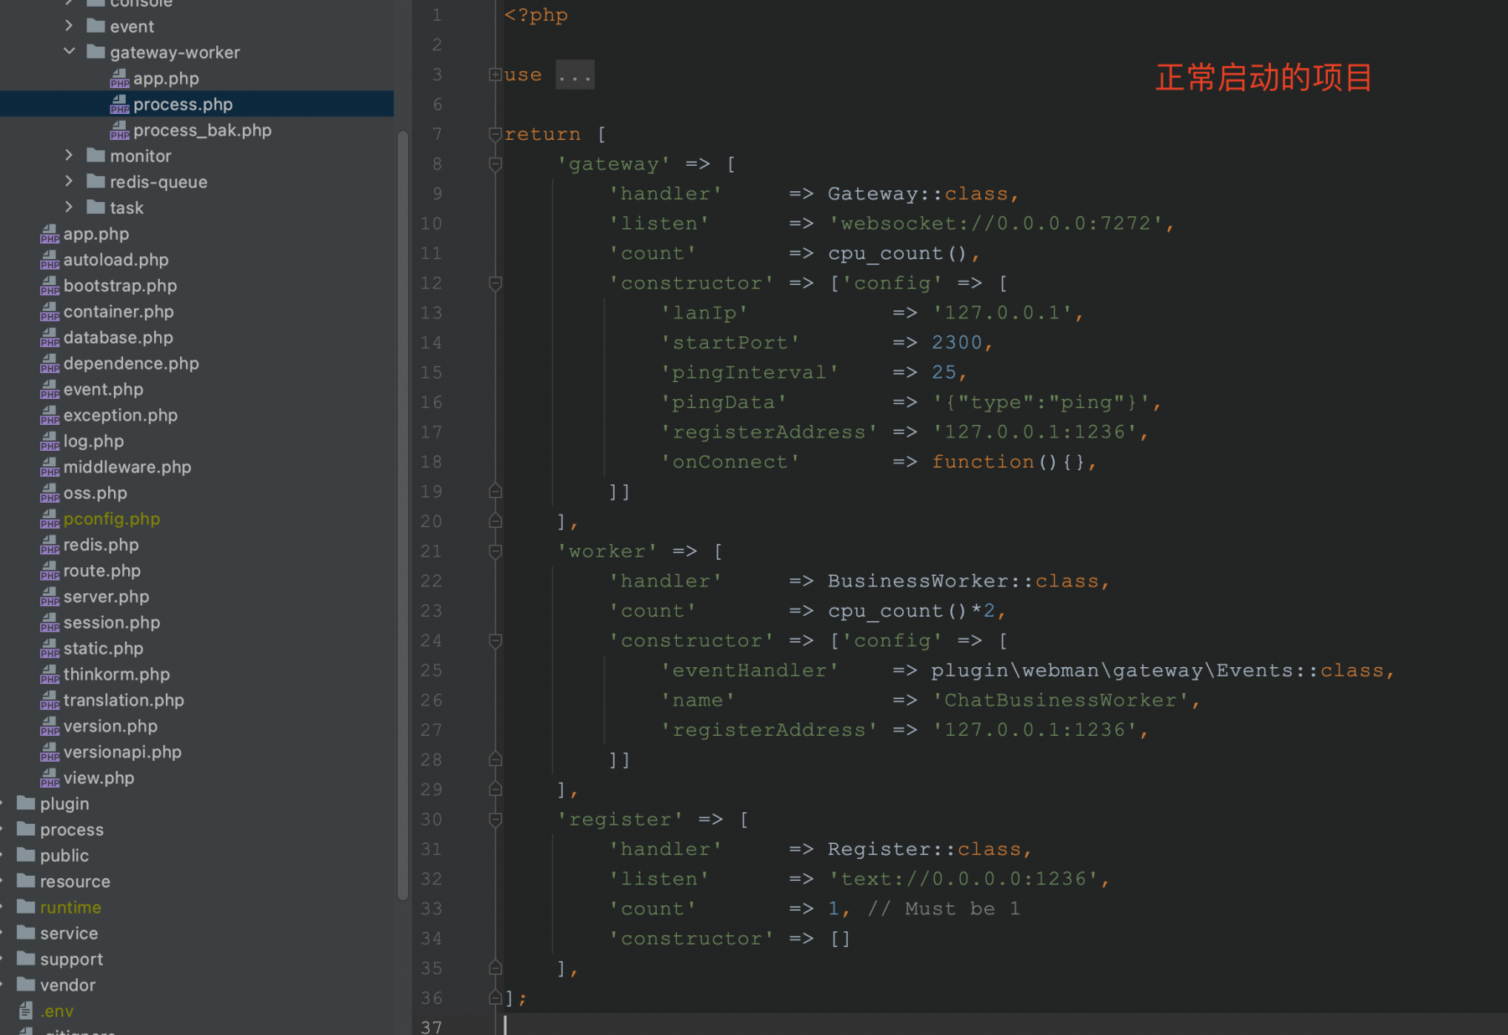
Task: Click line number 25 in the gutter
Action: click(x=431, y=670)
